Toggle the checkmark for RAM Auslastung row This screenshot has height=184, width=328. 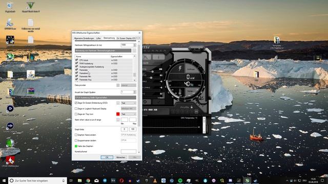(x=76, y=63)
